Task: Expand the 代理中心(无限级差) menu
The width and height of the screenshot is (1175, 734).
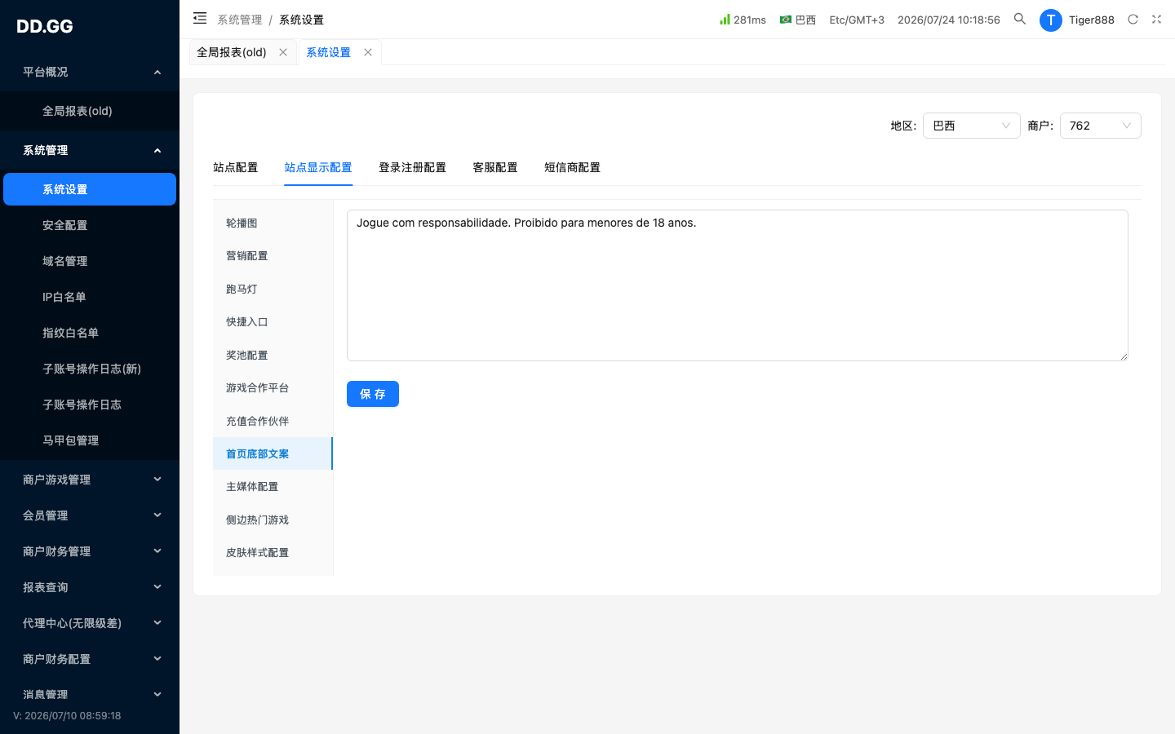Action: point(90,623)
